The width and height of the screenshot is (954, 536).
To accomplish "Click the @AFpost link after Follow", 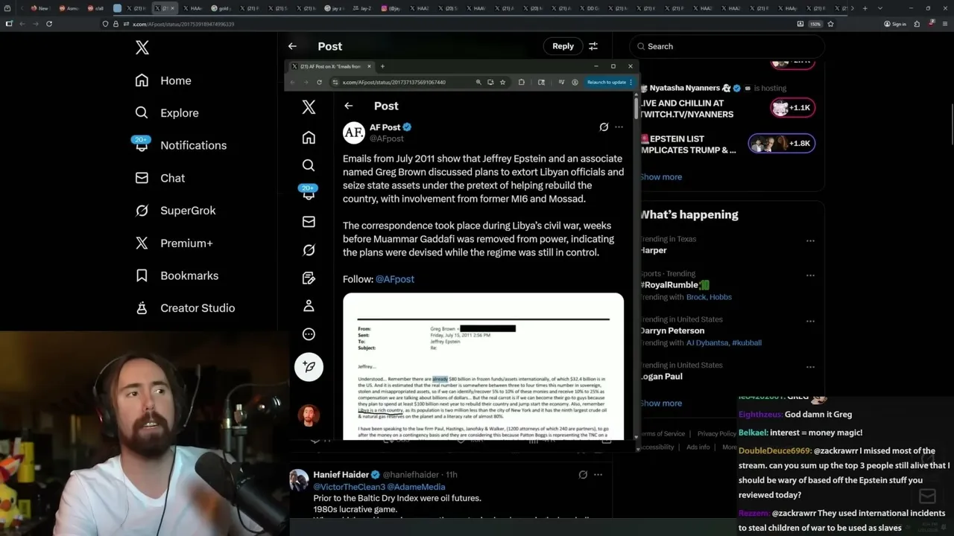I will pos(395,279).
